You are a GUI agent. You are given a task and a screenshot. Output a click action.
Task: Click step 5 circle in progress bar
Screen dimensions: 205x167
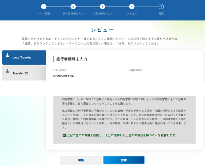coord(161,7)
